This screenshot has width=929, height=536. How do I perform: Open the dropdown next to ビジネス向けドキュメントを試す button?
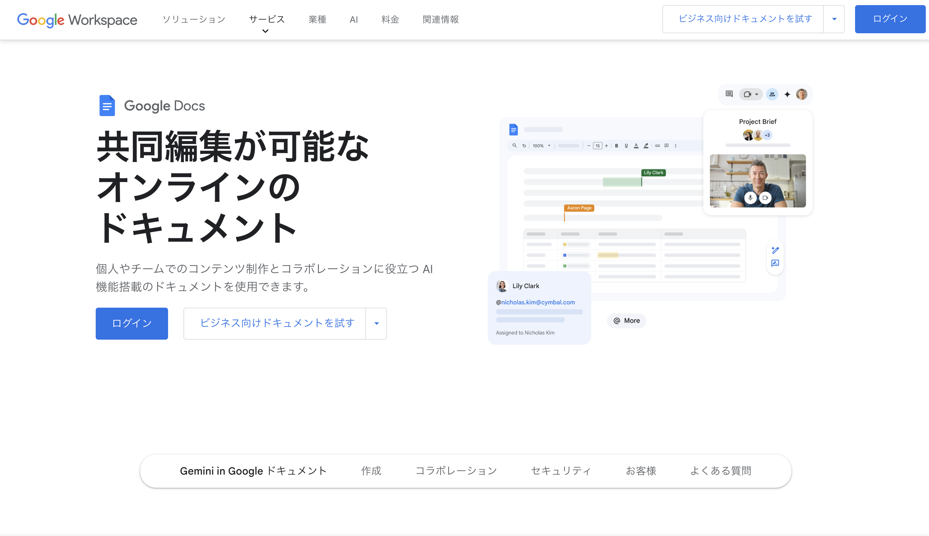coord(834,19)
